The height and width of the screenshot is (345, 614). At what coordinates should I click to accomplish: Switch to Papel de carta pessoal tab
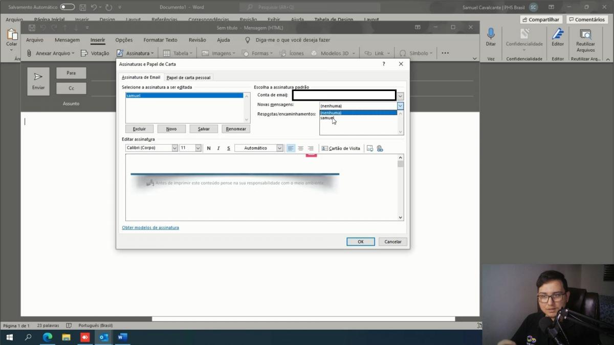[188, 78]
